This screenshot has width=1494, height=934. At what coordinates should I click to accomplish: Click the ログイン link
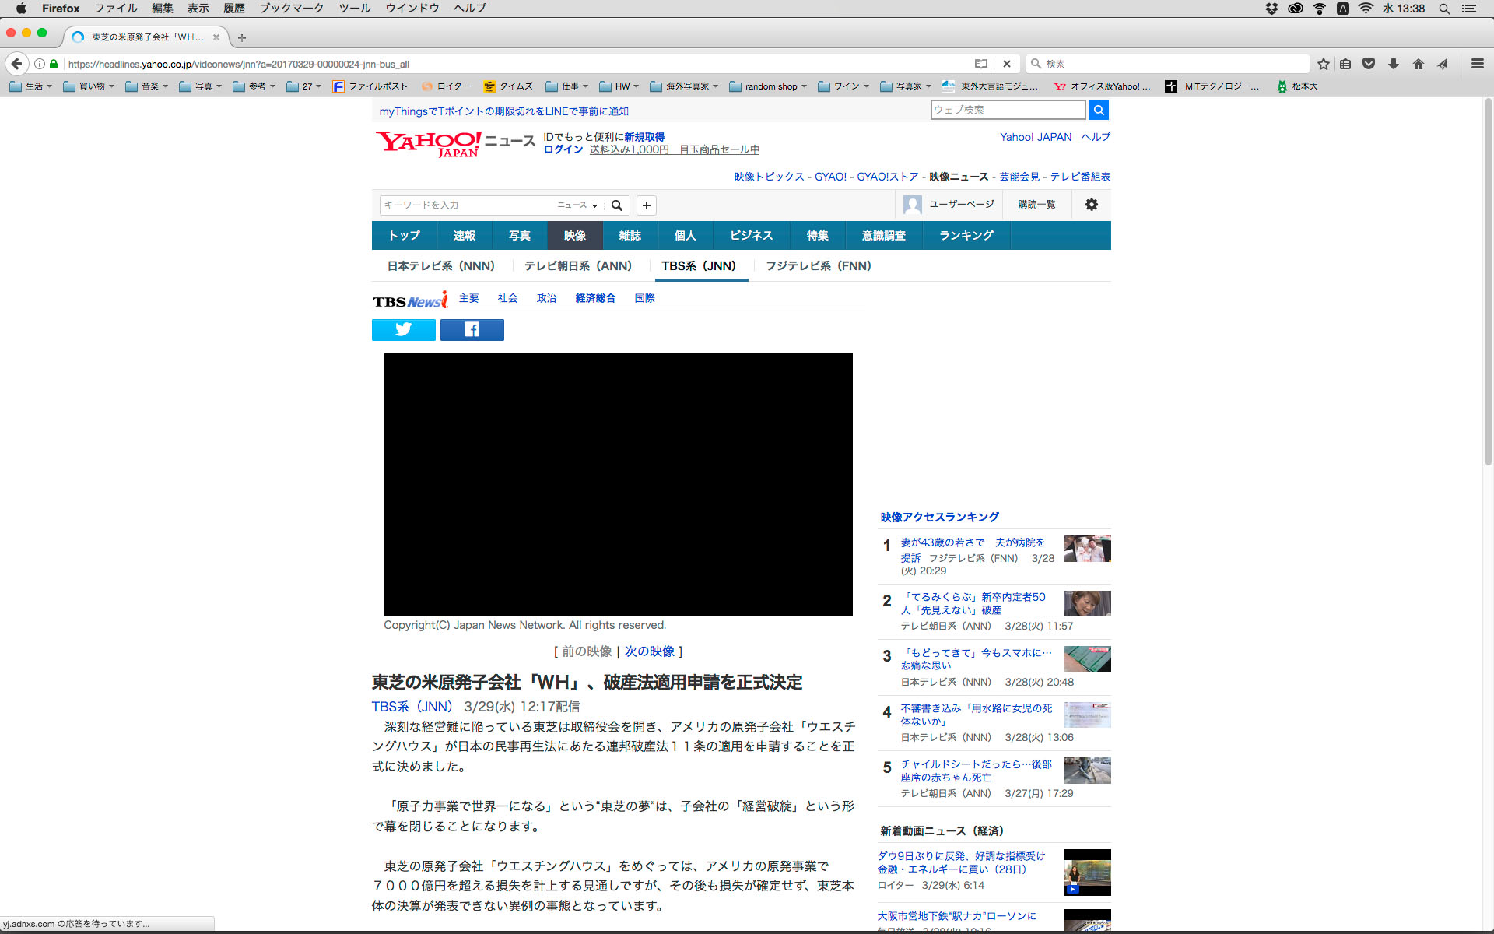(563, 149)
